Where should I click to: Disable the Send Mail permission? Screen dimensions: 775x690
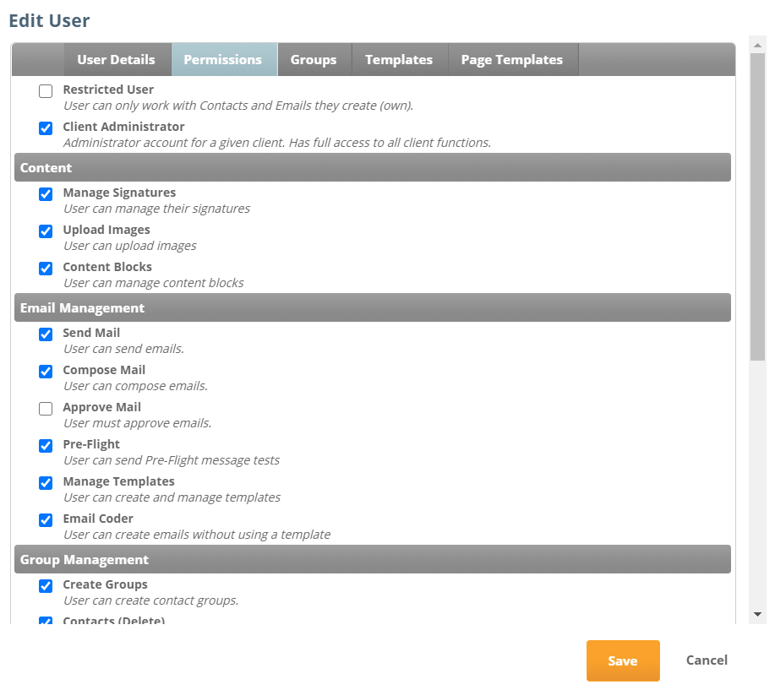pyautogui.click(x=46, y=334)
